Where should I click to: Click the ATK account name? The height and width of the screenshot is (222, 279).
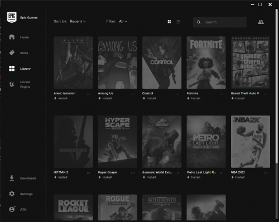coord(23,210)
